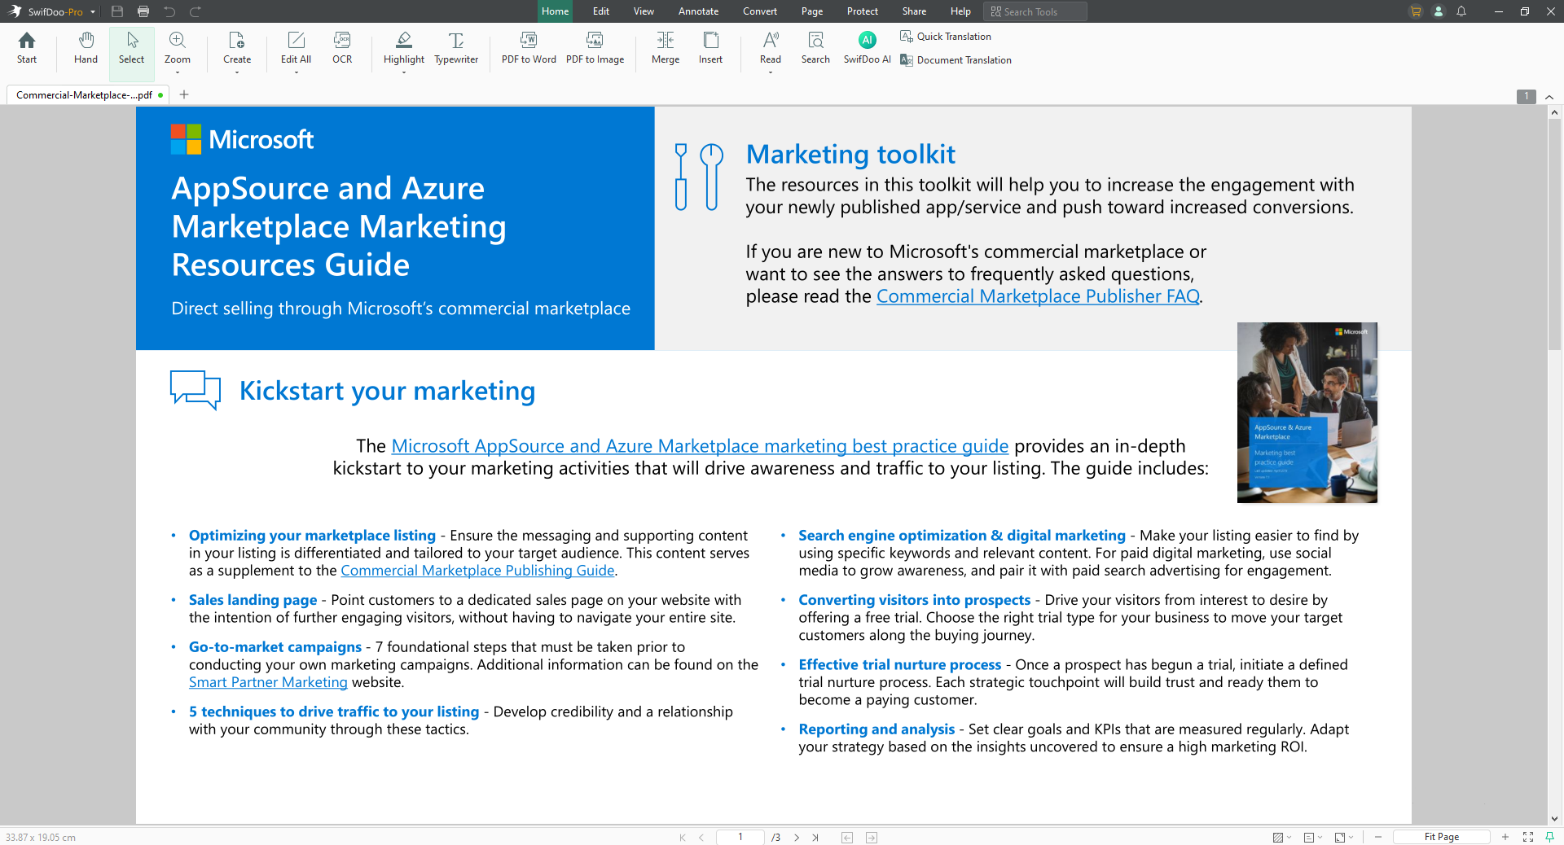
Task: Collapse the ribbon with the top-right chevron
Action: [x=1549, y=97]
